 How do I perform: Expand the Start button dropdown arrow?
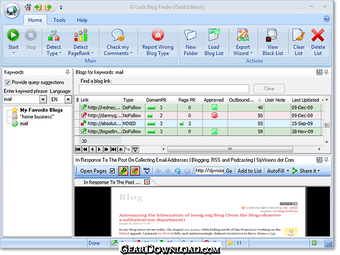pyautogui.click(x=14, y=53)
